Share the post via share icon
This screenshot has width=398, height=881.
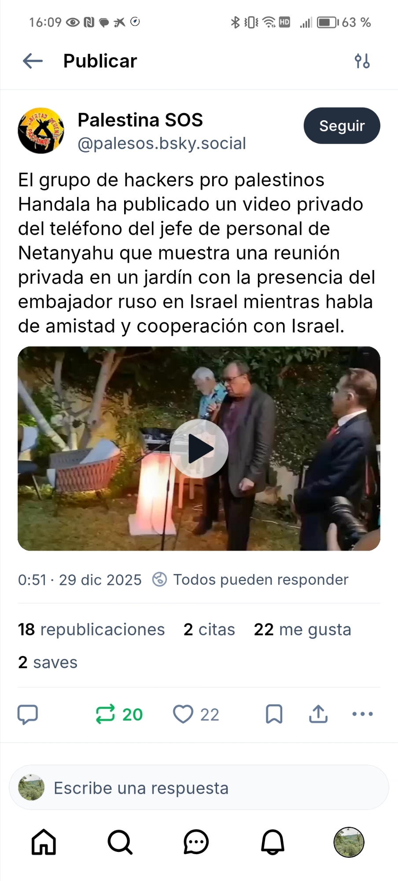[x=318, y=714]
